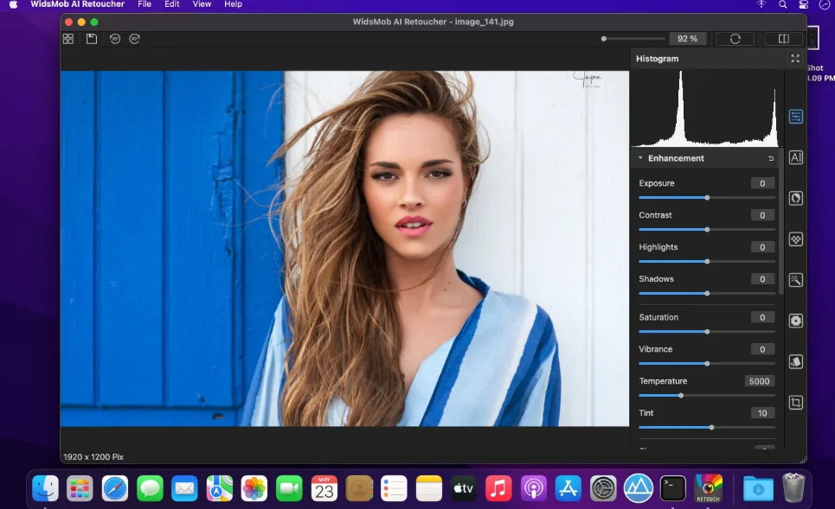The image size is (835, 509).
Task: Click the Shadows slider track
Action: (707, 294)
